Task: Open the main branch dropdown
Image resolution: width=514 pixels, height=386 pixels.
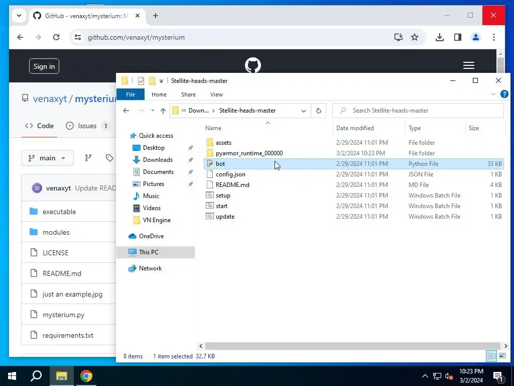Action: 47,158
